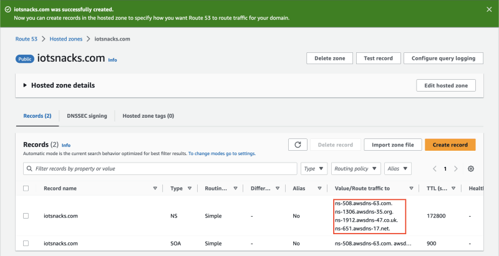Switch to Records (2) tab
This screenshot has height=256, width=499.
(x=37, y=116)
